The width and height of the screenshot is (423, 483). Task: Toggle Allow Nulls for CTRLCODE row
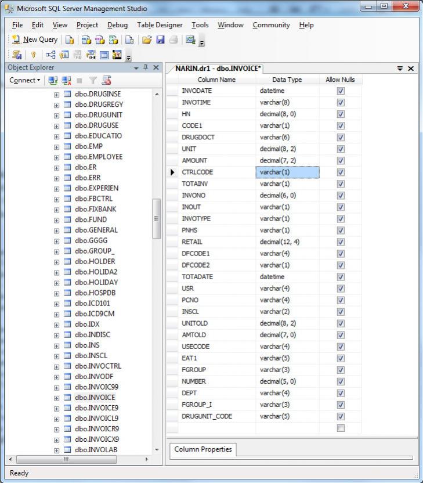(x=341, y=172)
